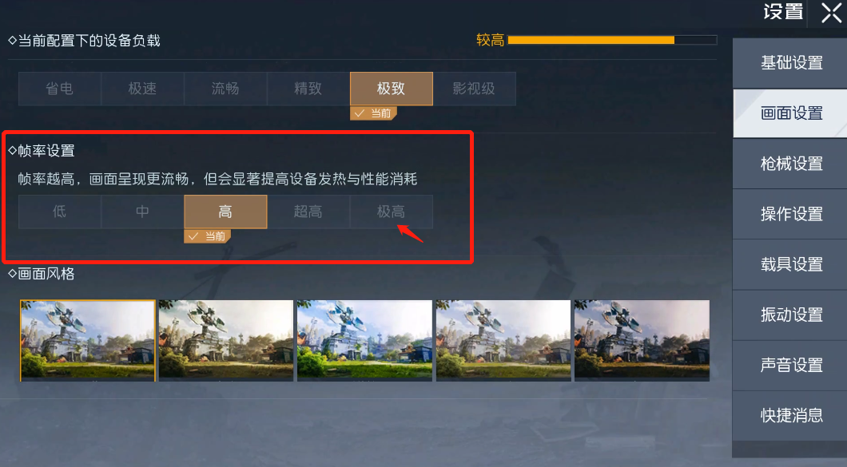
Task: Set frame rate to 中
Action: (142, 212)
